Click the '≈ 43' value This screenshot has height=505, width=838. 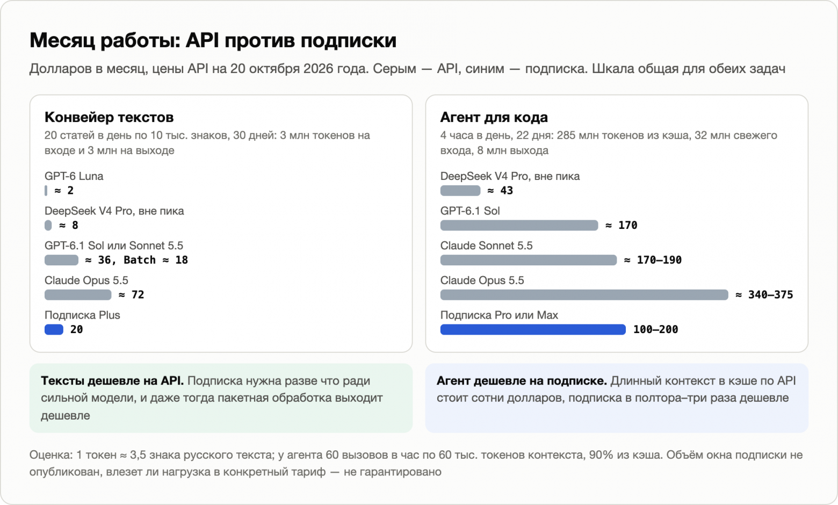pyautogui.click(x=500, y=190)
